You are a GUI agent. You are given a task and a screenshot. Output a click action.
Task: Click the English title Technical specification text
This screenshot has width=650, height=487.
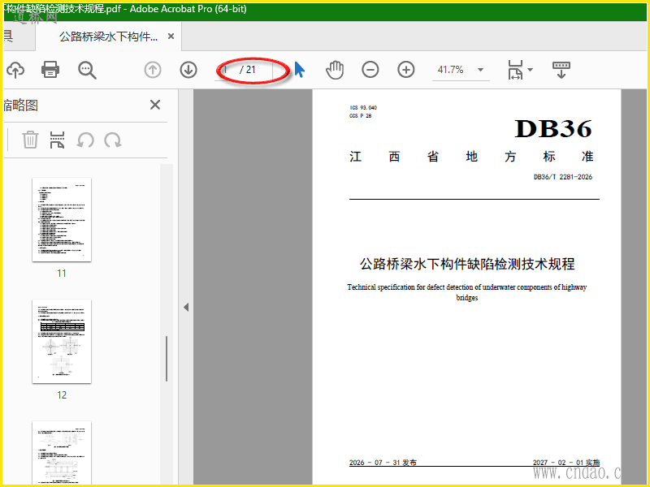tap(466, 292)
